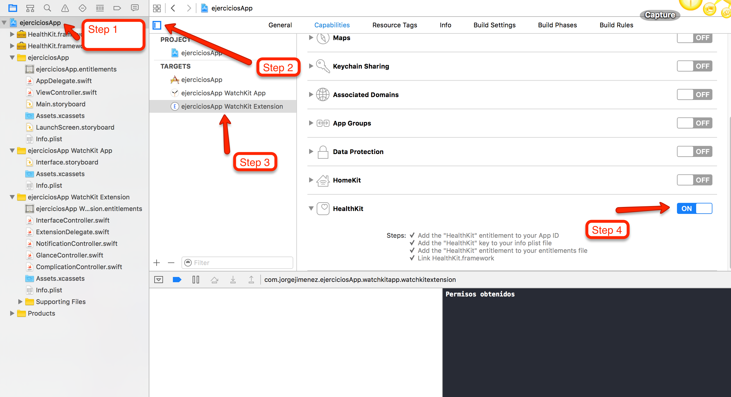This screenshot has width=731, height=397.
Task: Click the Pause program execution button
Action: click(196, 280)
